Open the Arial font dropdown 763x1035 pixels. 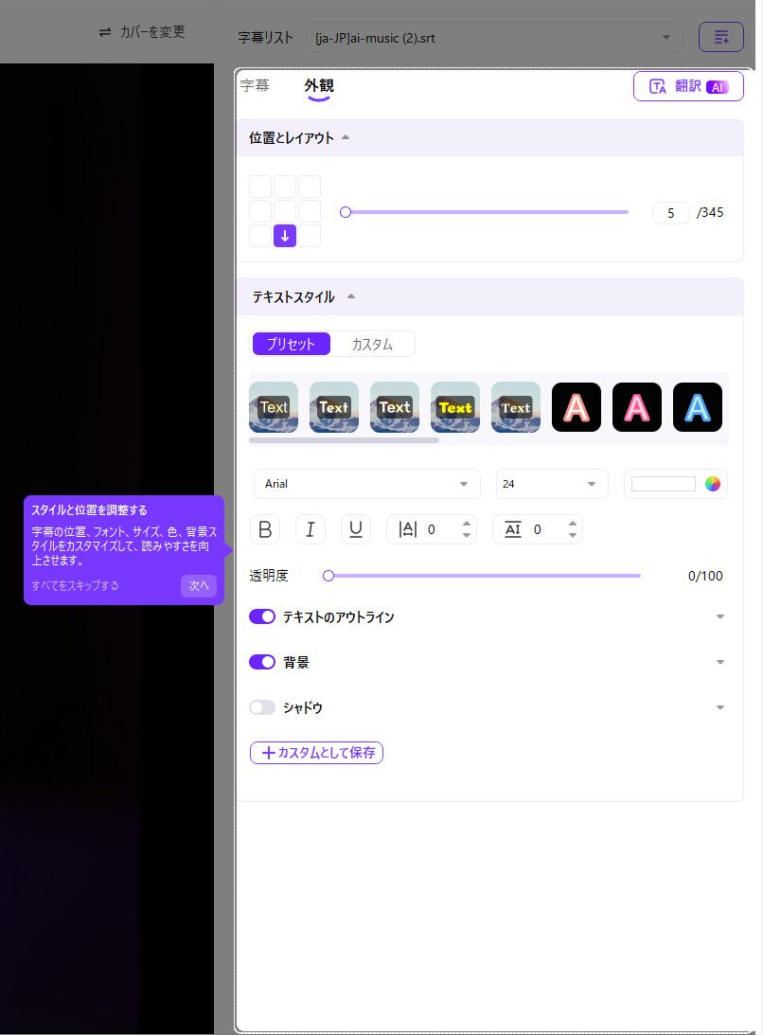(x=366, y=484)
